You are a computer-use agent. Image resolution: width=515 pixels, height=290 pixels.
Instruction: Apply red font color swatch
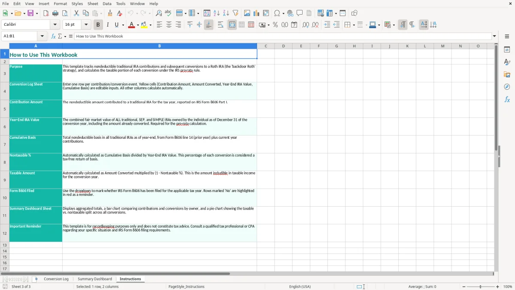pos(131,25)
